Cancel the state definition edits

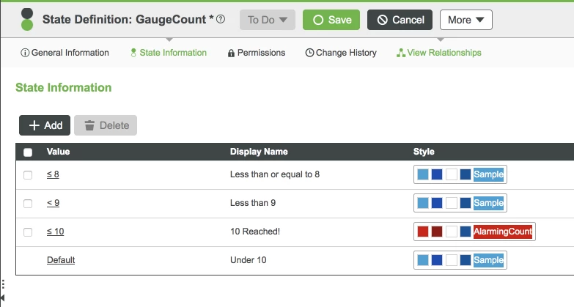pyautogui.click(x=400, y=20)
